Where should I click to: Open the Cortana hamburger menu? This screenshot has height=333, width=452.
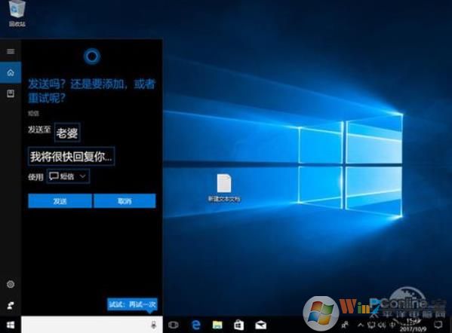[x=11, y=51]
